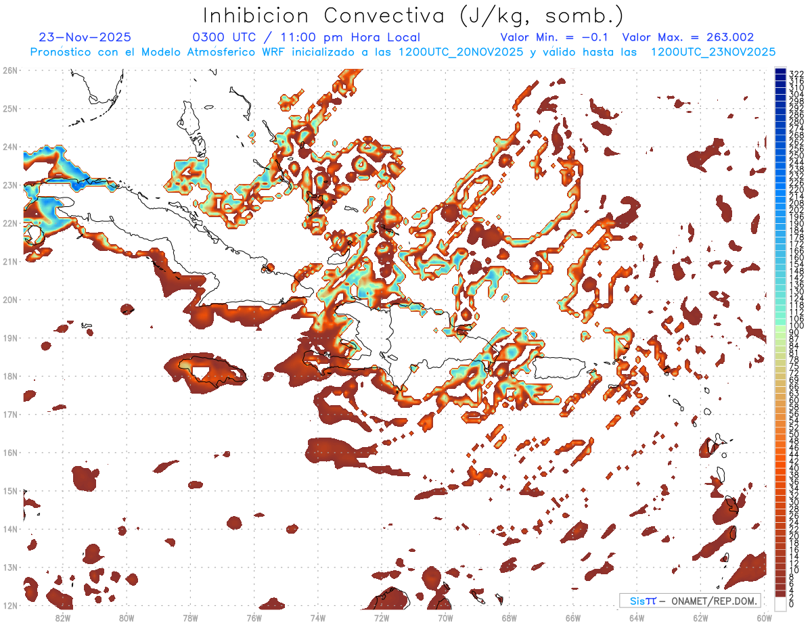Click the 18N latitude label
This screenshot has height=627, width=812.
pyautogui.click(x=9, y=376)
